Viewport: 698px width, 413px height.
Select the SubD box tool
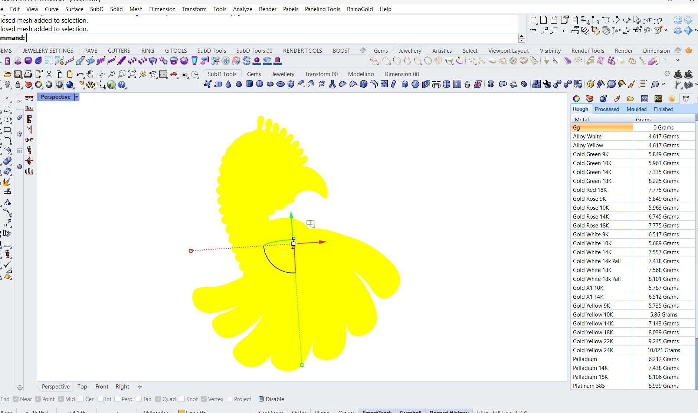point(291,84)
